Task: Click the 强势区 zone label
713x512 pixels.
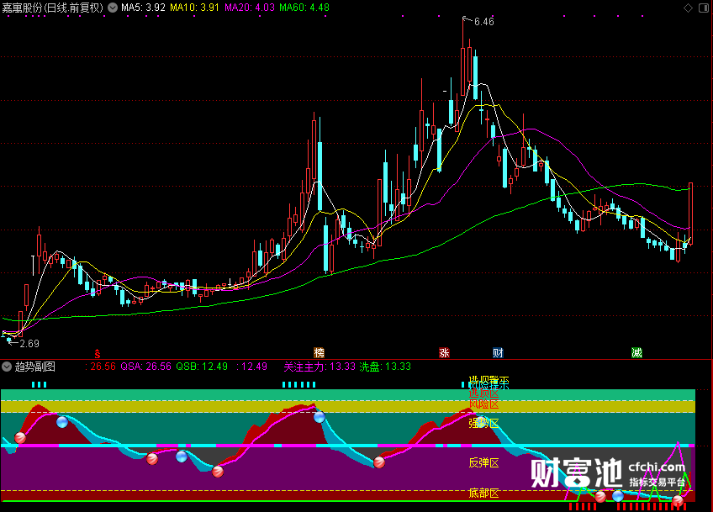Action: click(483, 423)
